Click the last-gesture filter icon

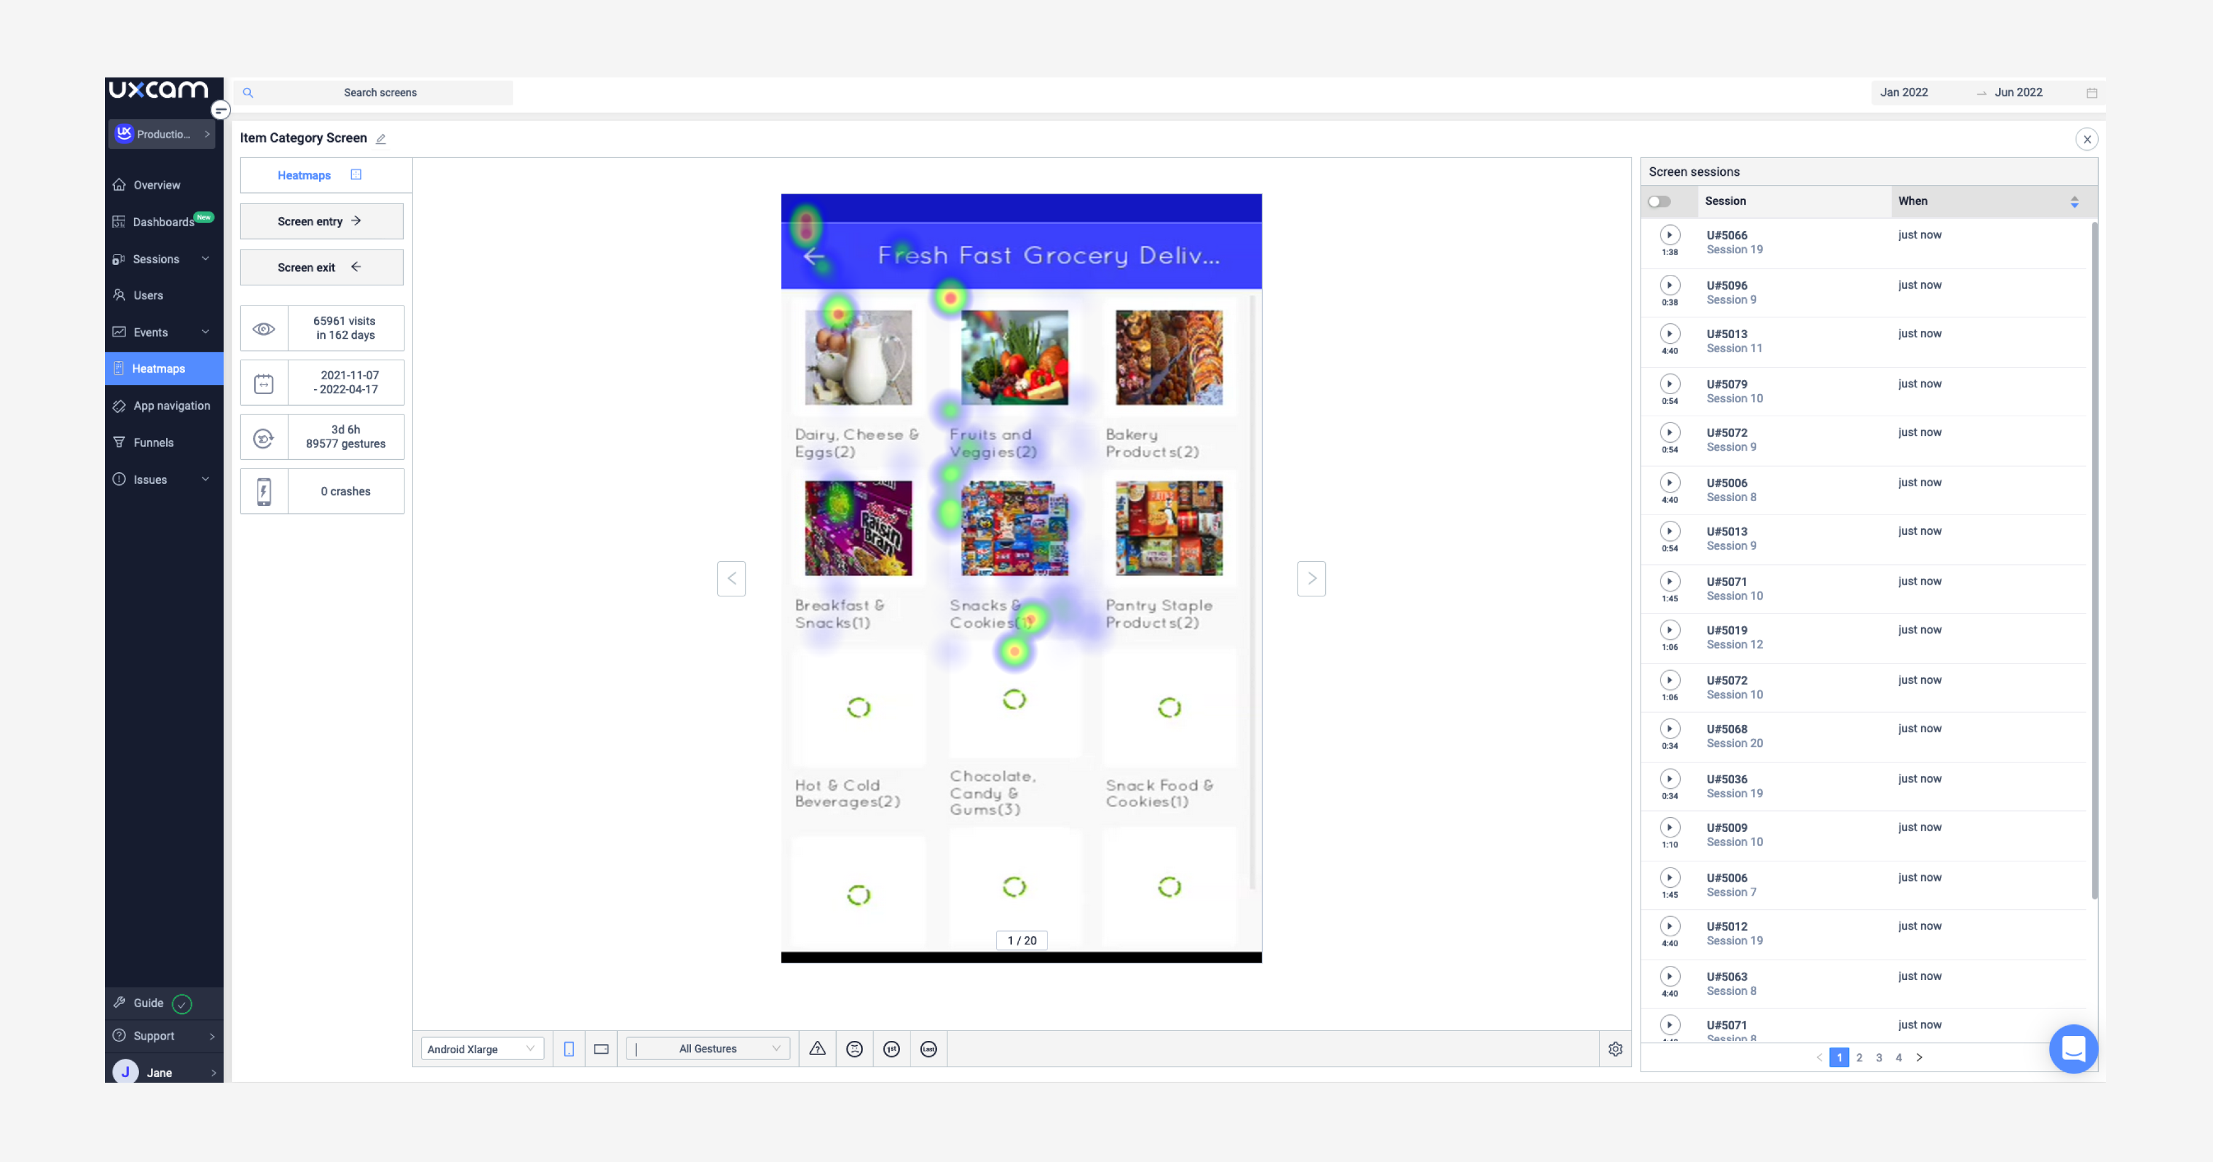tap(929, 1048)
